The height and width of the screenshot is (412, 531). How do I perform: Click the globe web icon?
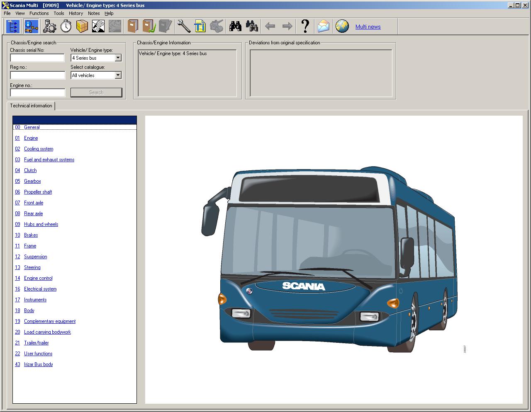(342, 27)
